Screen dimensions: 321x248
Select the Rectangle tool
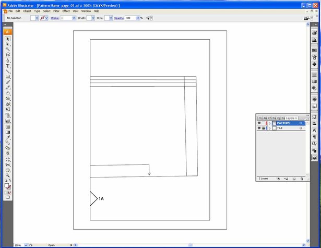tap(8, 77)
